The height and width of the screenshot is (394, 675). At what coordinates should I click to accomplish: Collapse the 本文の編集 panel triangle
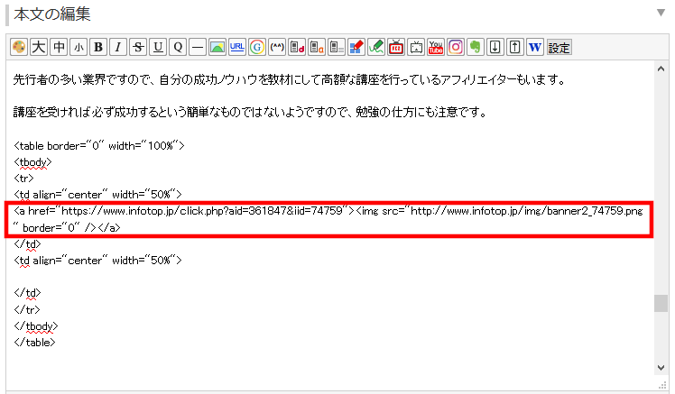pos(661,13)
